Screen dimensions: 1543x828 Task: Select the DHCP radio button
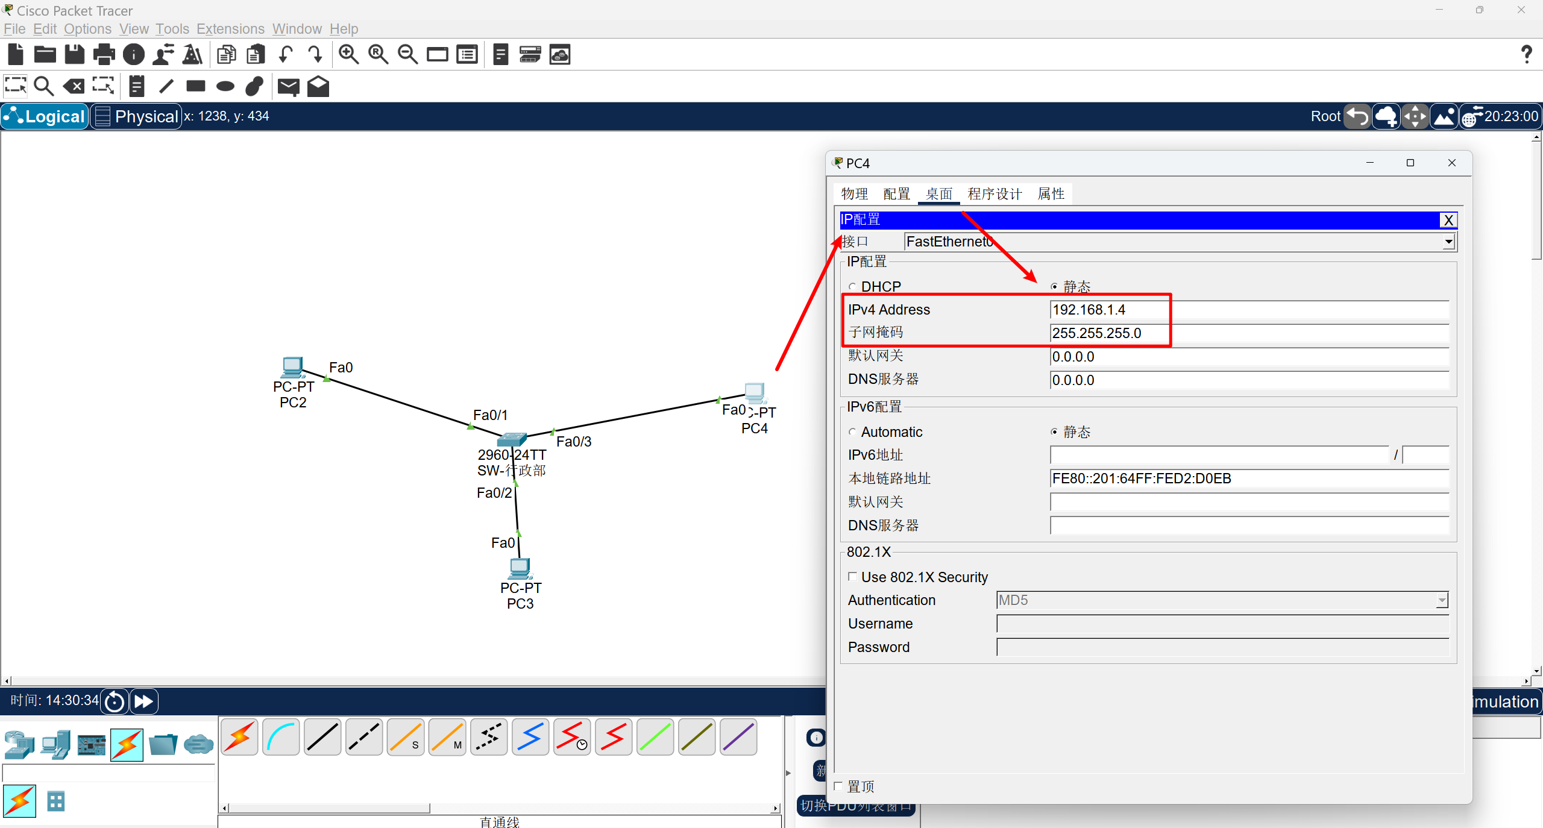pos(852,287)
